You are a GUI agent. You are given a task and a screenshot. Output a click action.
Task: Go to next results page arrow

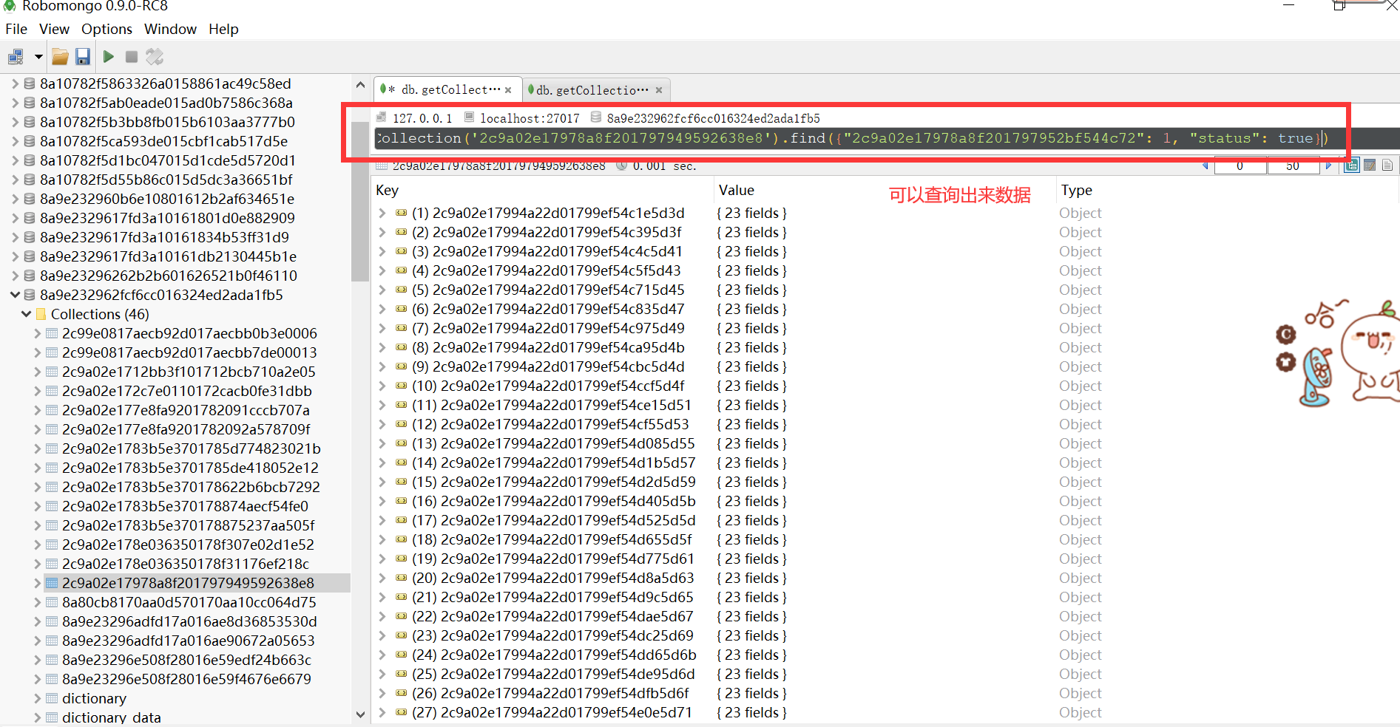click(x=1329, y=165)
